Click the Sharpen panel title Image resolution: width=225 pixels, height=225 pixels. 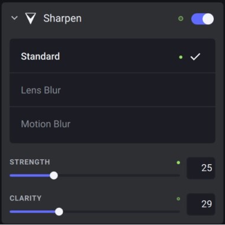coord(62,18)
